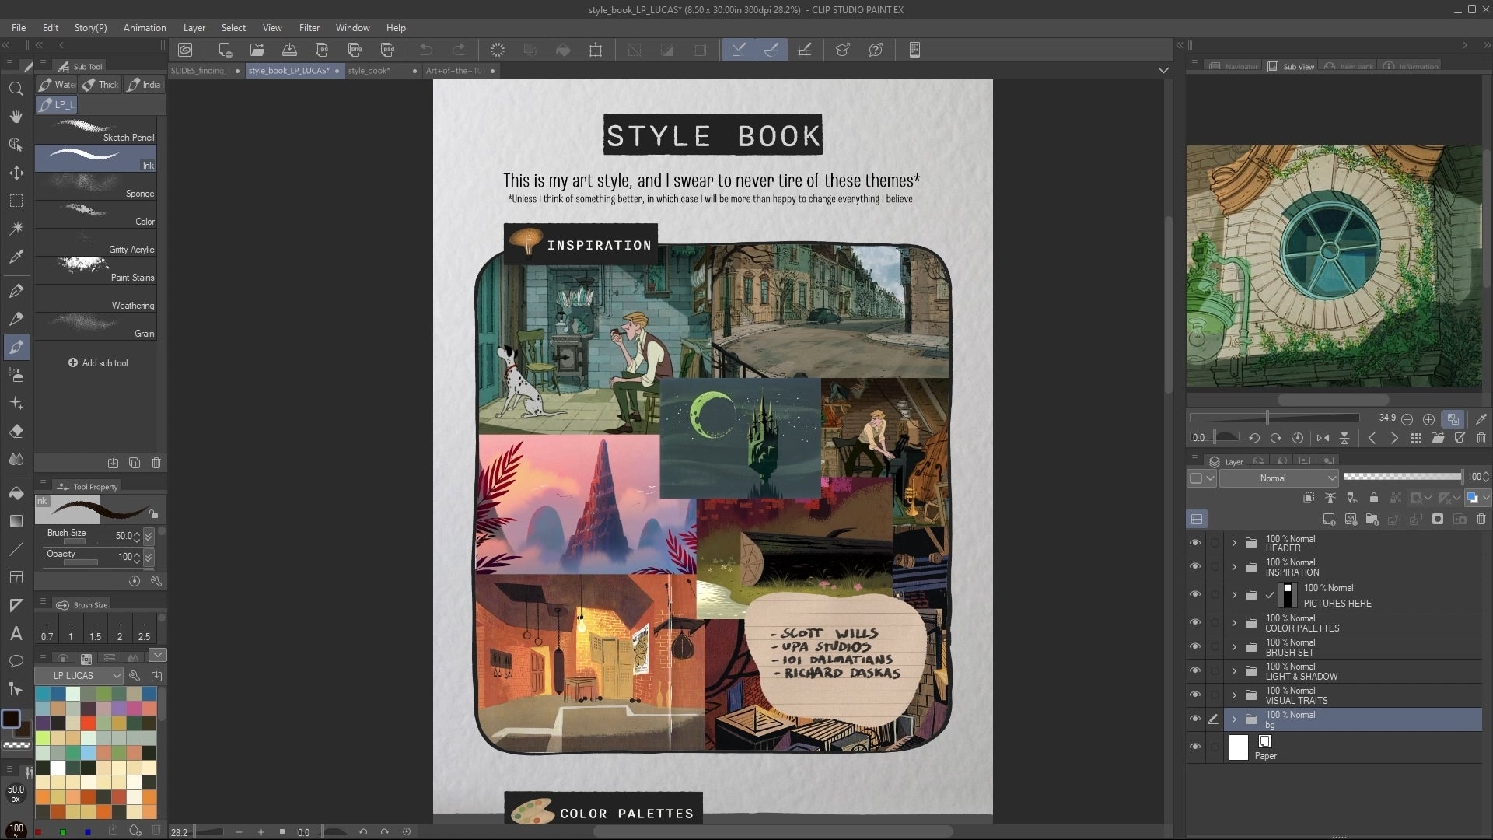This screenshot has height=840, width=1493.
Task: Expand the INSPIRATION folder
Action: coord(1234,567)
